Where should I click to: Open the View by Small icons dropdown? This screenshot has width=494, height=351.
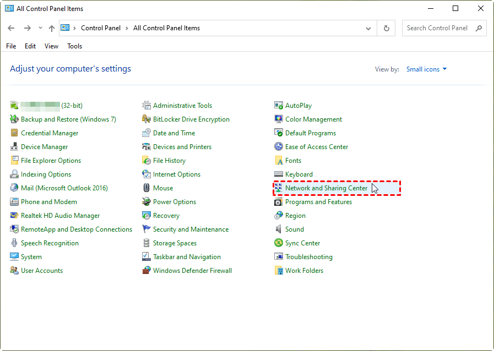coord(426,69)
